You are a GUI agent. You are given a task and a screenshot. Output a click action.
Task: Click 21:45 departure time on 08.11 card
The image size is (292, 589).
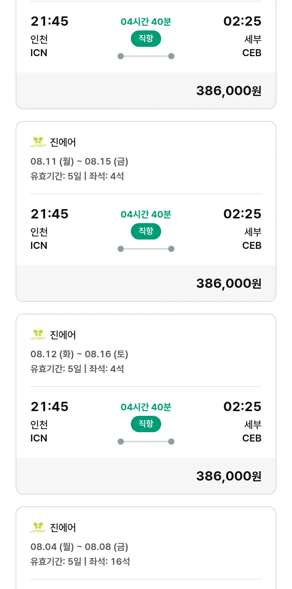click(49, 214)
